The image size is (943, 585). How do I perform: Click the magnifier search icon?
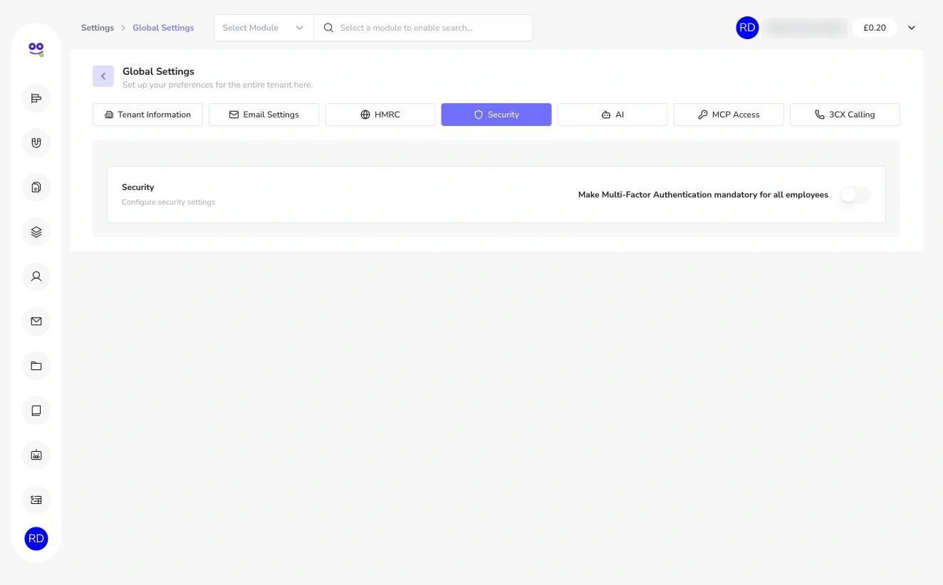pos(328,28)
